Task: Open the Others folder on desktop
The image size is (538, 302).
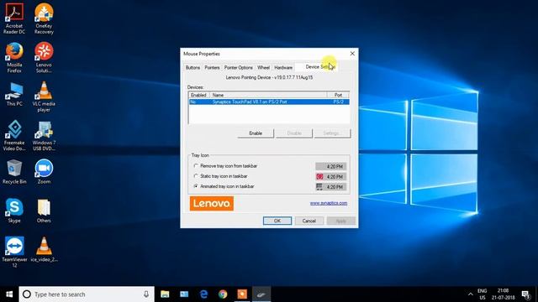Action: (x=44, y=211)
